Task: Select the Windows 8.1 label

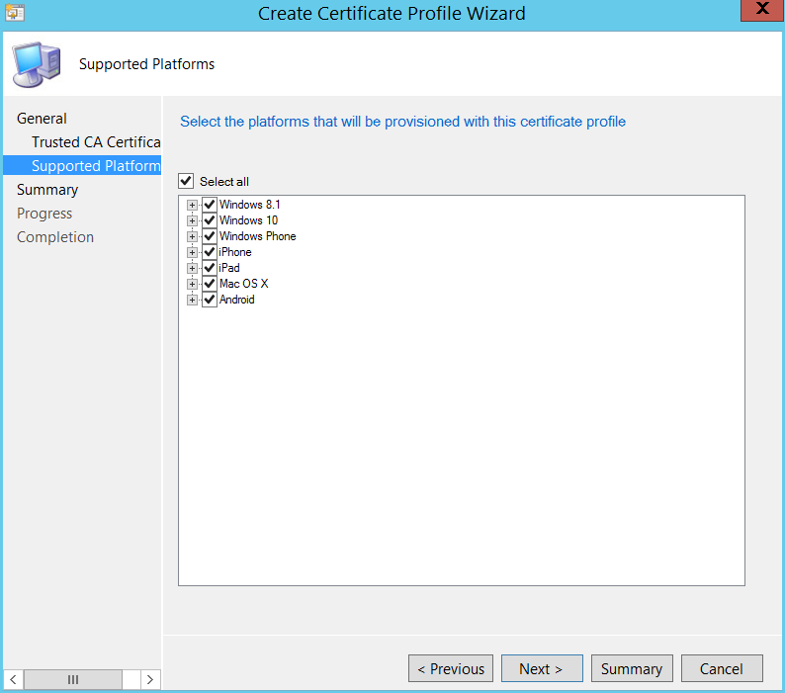Action: click(249, 205)
